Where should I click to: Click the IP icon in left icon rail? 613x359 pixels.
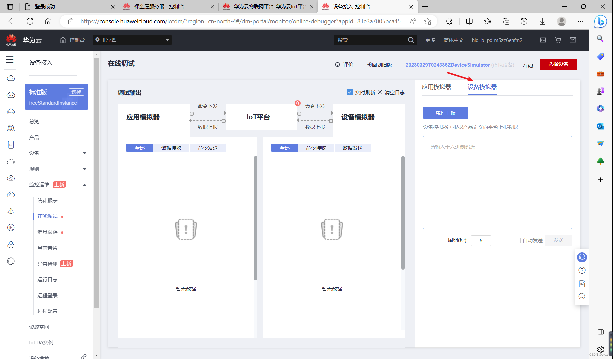[11, 228]
